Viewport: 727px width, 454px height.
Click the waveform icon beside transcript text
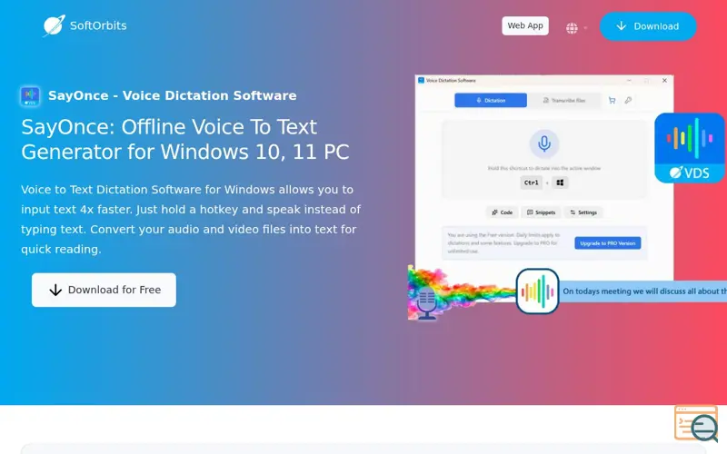pyautogui.click(x=537, y=291)
